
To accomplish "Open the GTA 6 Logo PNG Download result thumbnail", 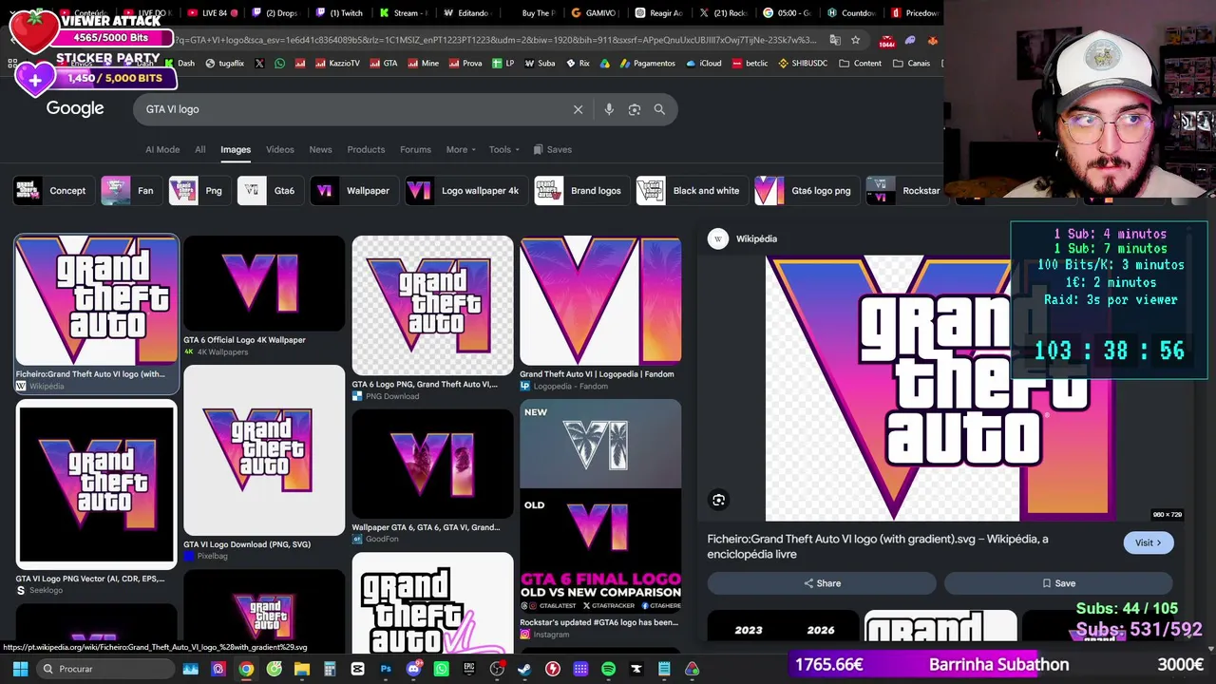I will pyautogui.click(x=432, y=306).
